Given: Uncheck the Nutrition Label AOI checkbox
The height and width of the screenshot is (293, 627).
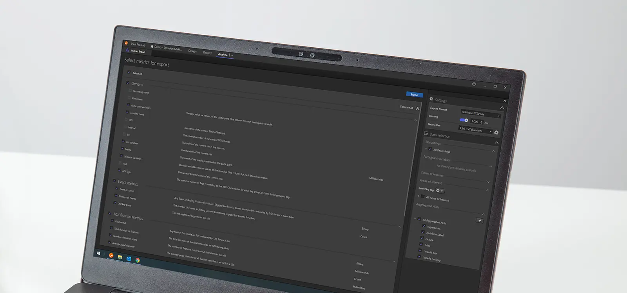Looking at the screenshot, I should pyautogui.click(x=423, y=232).
